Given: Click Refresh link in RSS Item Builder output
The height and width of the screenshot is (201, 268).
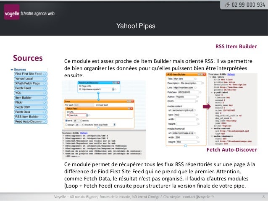Looking at the screenshot, I should (231, 74).
